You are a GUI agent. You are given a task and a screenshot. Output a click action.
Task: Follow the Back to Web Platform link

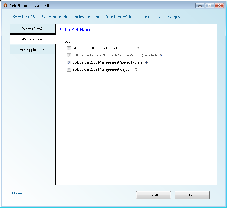76,30
